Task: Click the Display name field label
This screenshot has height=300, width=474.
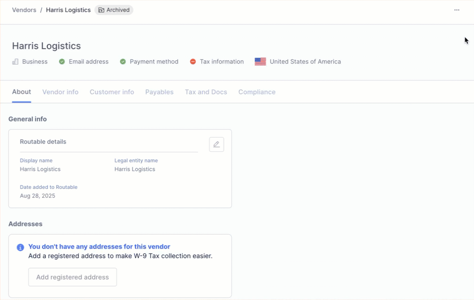Action: coord(36,161)
